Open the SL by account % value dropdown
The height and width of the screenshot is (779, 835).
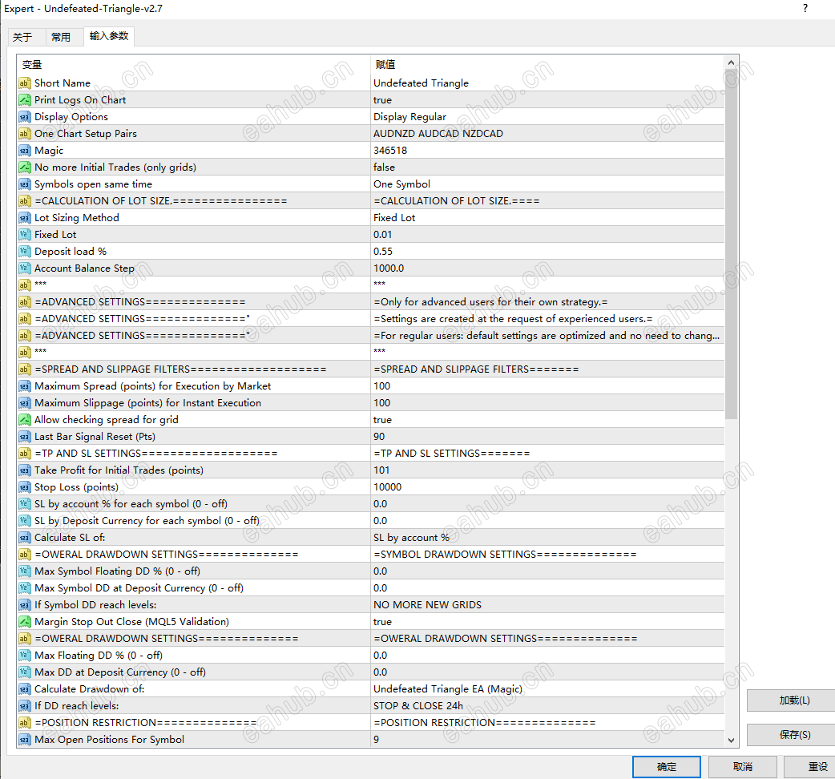(x=547, y=538)
